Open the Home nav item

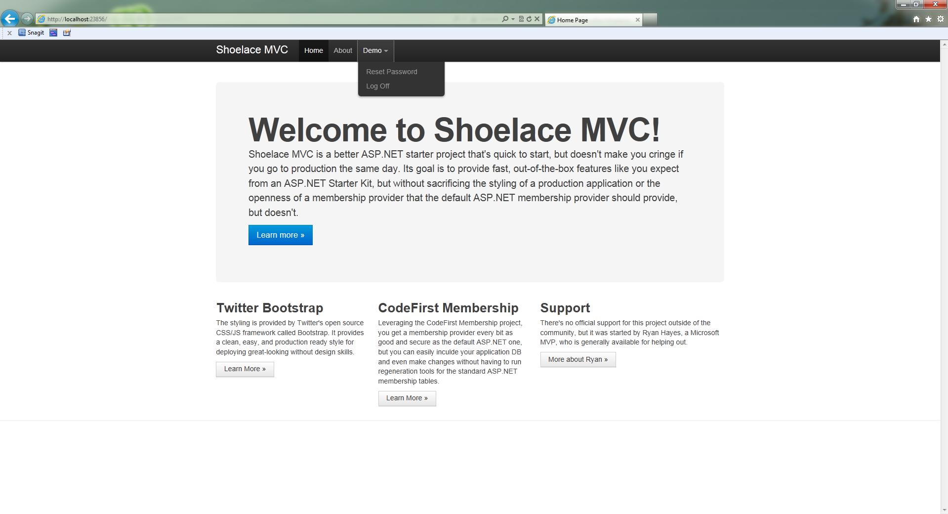[313, 50]
